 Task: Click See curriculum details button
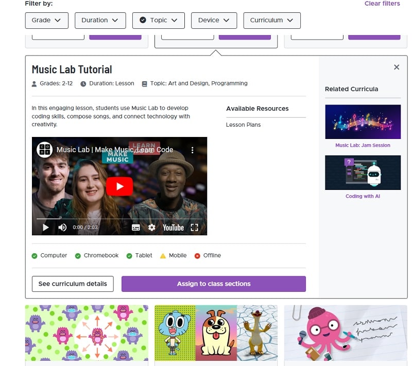pyautogui.click(x=73, y=284)
